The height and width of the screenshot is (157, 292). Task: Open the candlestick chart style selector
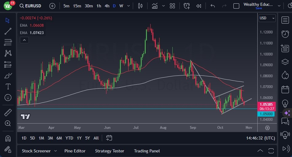click(140, 6)
